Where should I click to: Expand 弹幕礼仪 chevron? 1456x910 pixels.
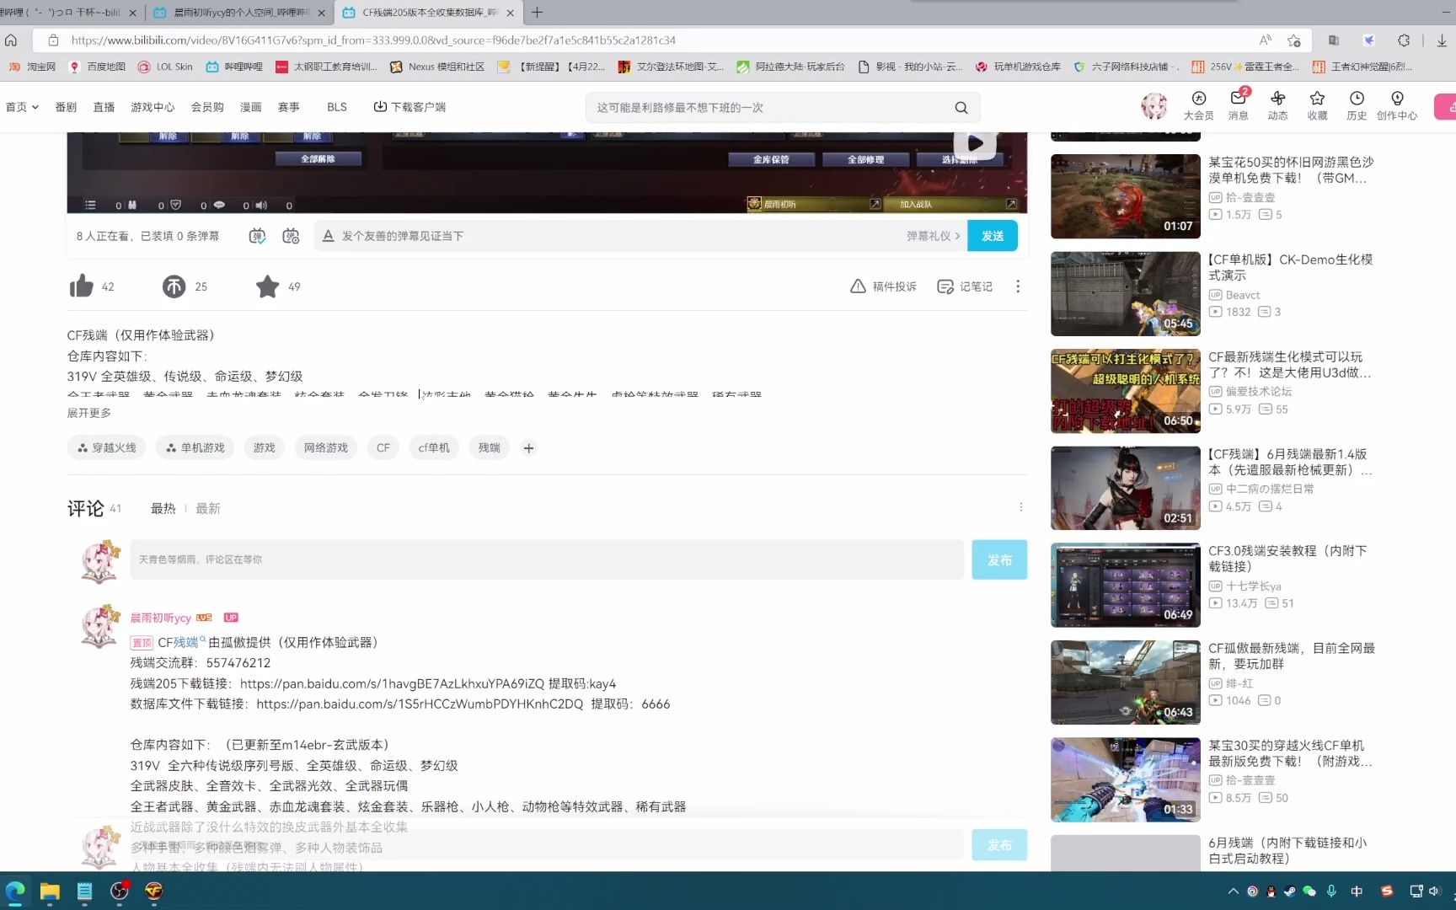[x=958, y=236]
